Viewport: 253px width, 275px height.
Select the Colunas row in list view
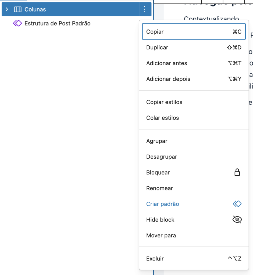coord(77,9)
